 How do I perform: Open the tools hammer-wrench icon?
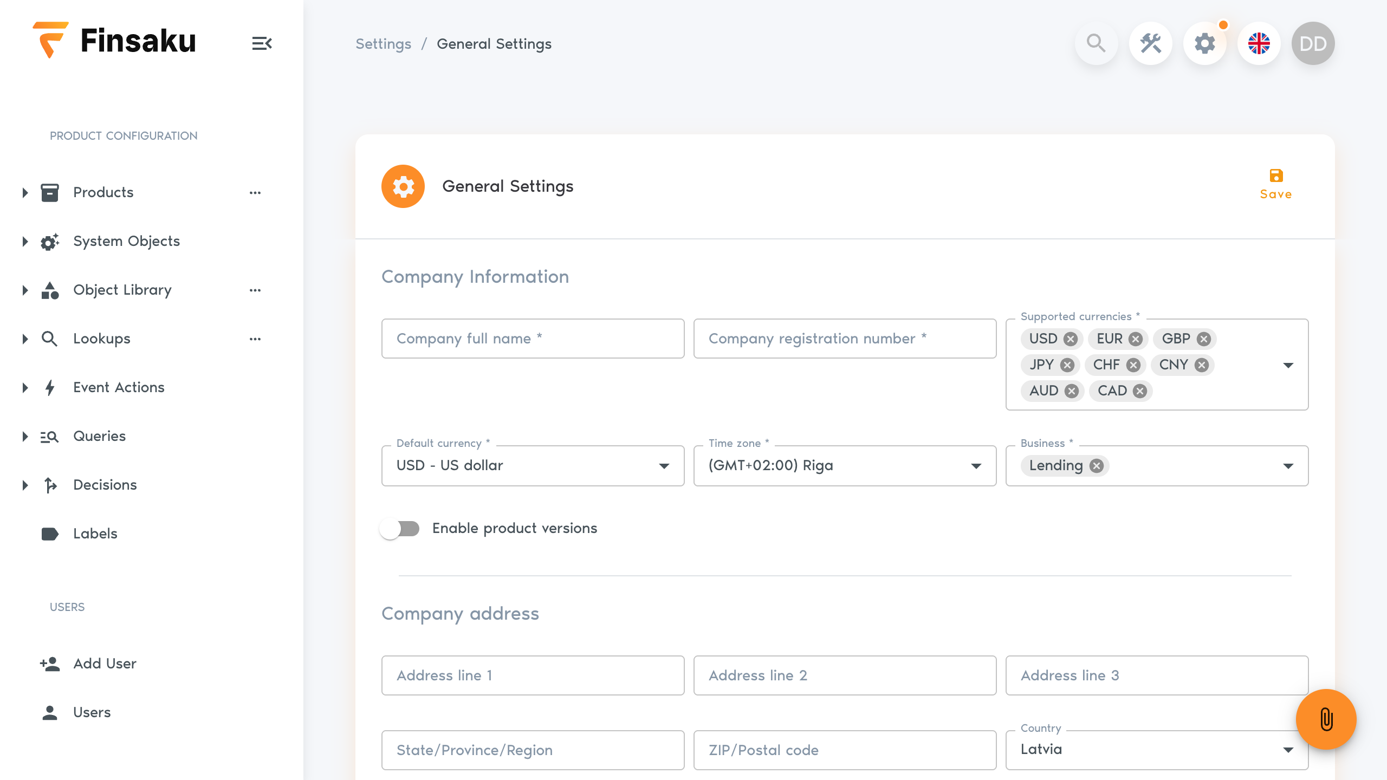1150,43
